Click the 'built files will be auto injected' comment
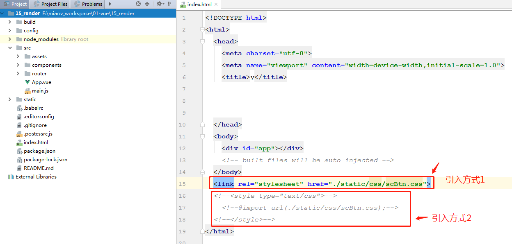 (308, 160)
